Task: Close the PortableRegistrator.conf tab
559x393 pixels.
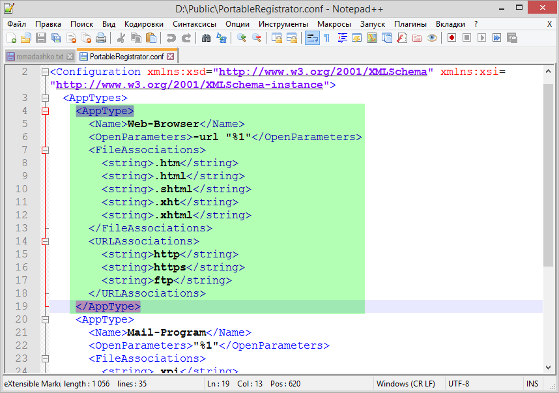Action: click(171, 56)
